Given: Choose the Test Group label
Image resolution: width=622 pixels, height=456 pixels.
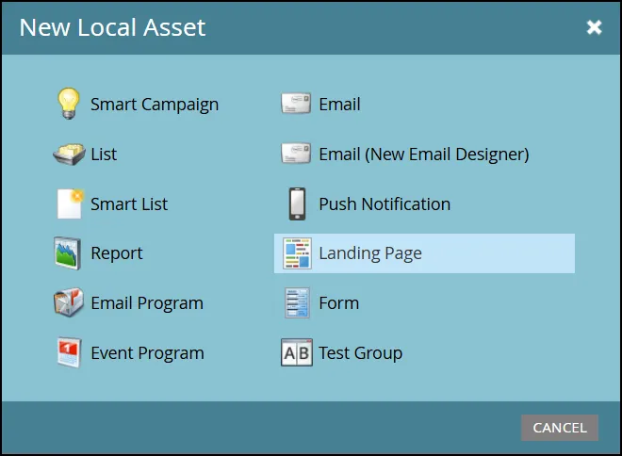Looking at the screenshot, I should pos(361,353).
